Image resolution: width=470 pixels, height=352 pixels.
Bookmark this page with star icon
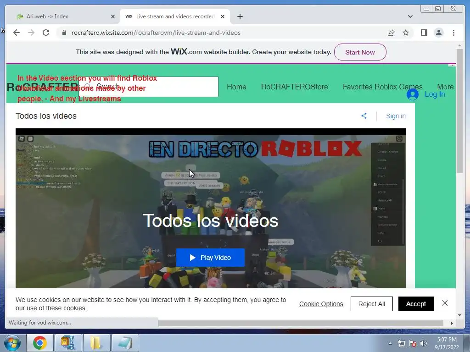pyautogui.click(x=406, y=33)
